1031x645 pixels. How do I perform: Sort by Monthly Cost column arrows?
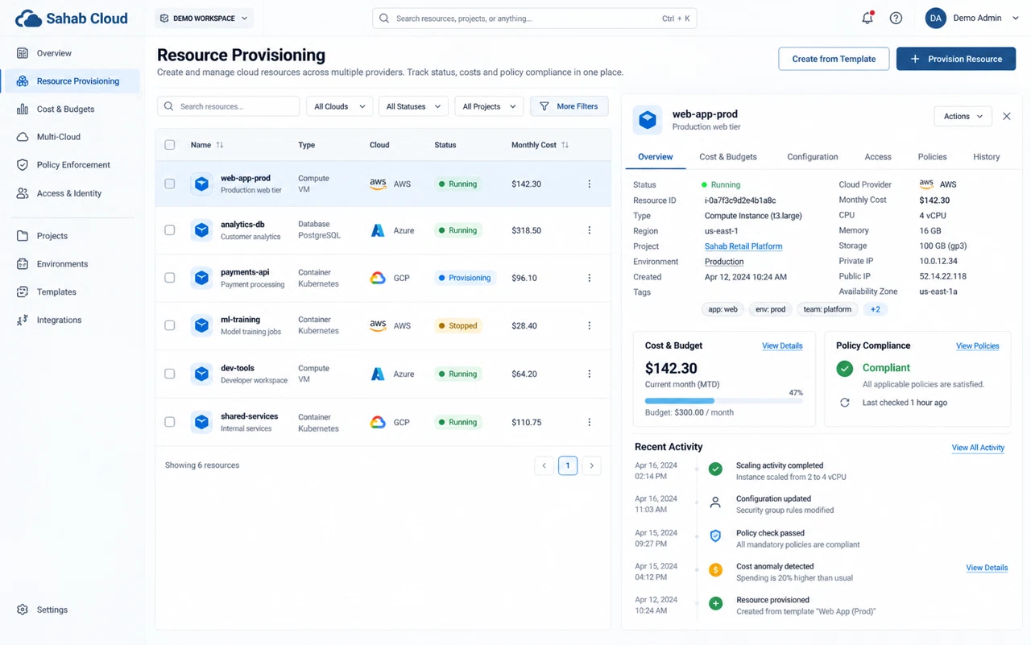point(565,145)
